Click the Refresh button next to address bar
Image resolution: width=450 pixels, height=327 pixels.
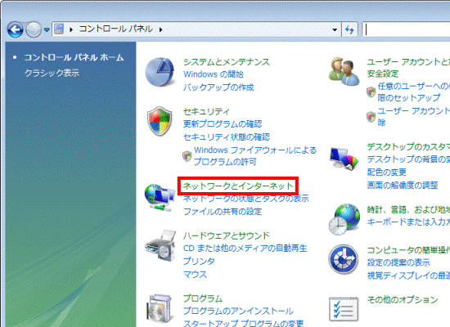[349, 29]
